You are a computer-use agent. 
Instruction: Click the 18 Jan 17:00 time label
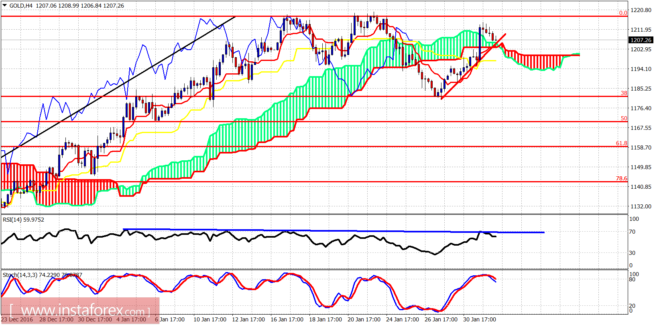pos(325,319)
